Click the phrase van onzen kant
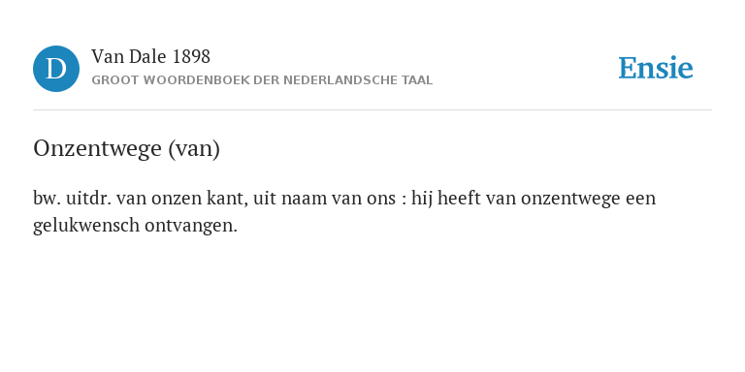Image resolution: width=745 pixels, height=372 pixels. [182, 199]
